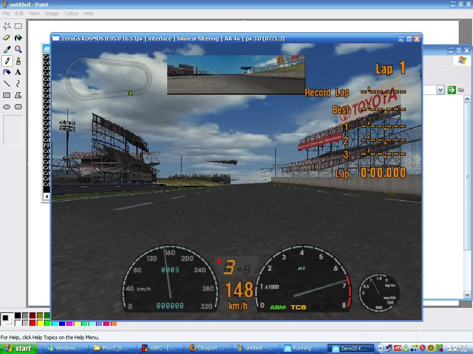Click the Windows flag logo in browser window
The height and width of the screenshot is (354, 473).
pyautogui.click(x=462, y=60)
